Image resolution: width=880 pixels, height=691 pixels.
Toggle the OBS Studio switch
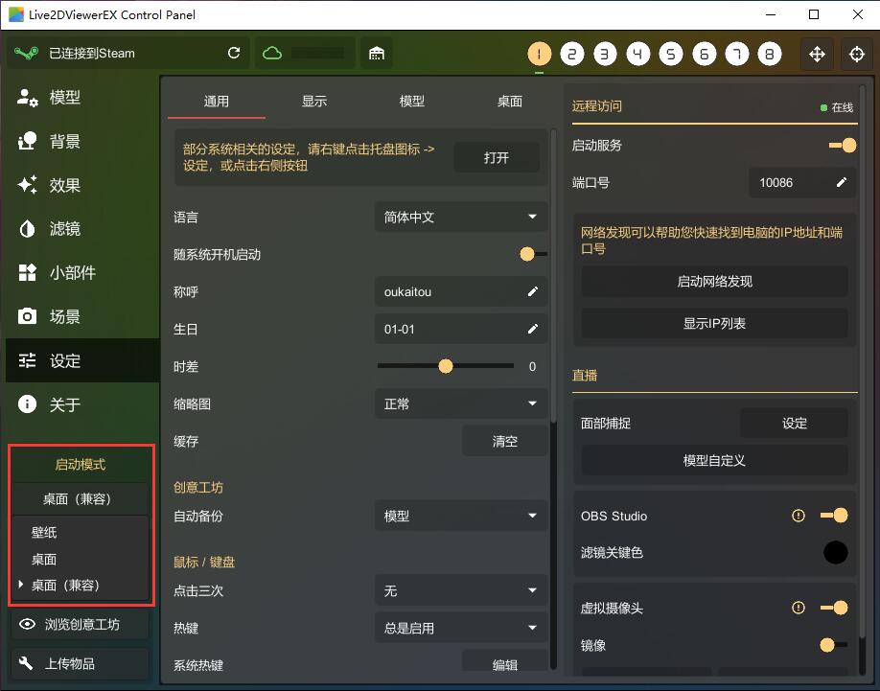click(x=834, y=516)
